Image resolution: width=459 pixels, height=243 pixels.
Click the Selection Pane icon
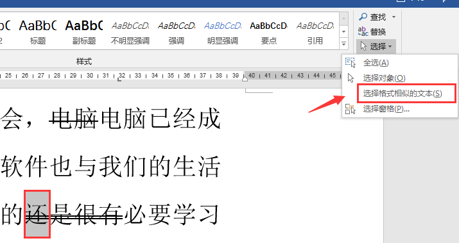coord(350,109)
